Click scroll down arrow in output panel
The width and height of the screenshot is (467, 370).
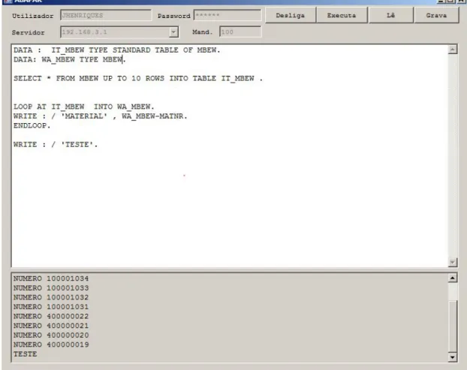453,357
